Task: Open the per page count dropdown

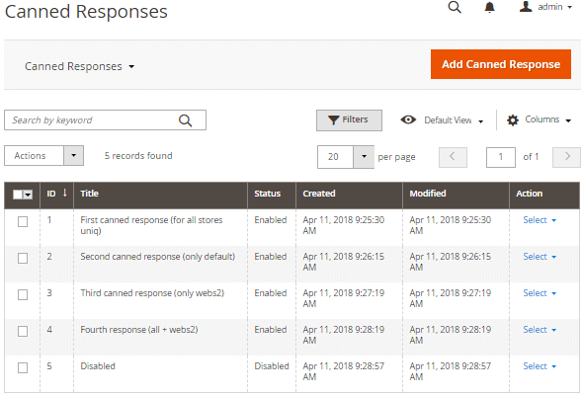Action: click(x=364, y=157)
